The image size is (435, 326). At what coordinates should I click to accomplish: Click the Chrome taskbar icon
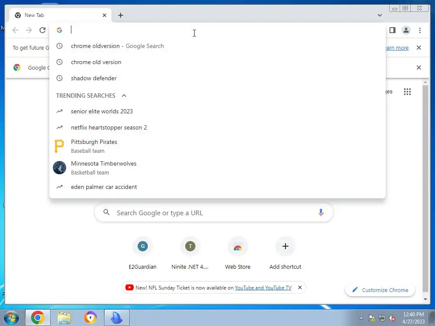point(38,318)
